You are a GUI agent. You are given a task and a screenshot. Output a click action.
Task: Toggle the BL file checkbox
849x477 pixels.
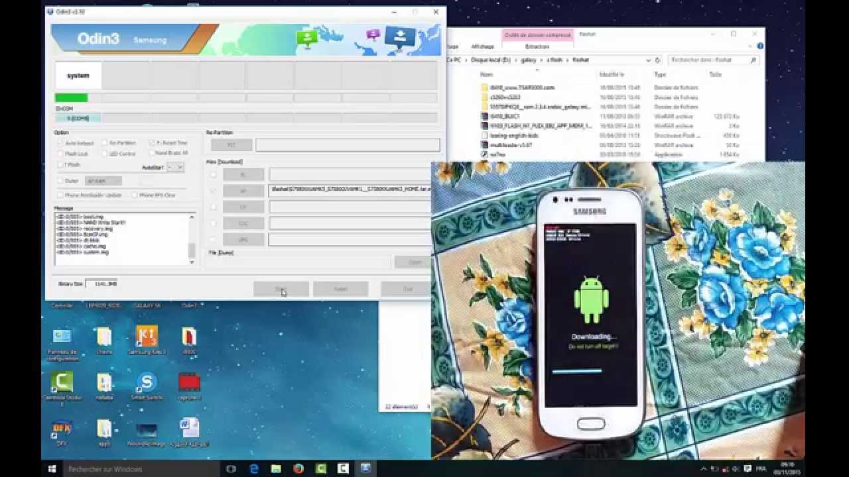pyautogui.click(x=213, y=175)
